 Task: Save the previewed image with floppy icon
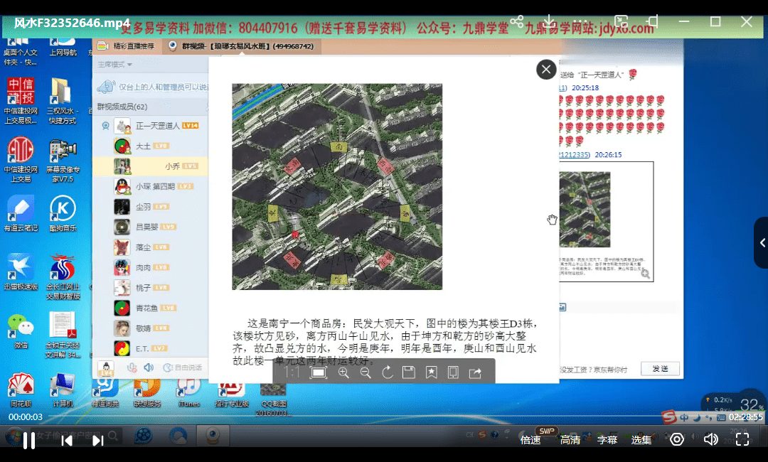coord(409,372)
